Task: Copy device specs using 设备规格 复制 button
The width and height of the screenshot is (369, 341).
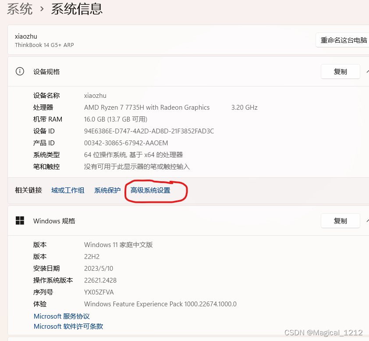Action: 340,72
